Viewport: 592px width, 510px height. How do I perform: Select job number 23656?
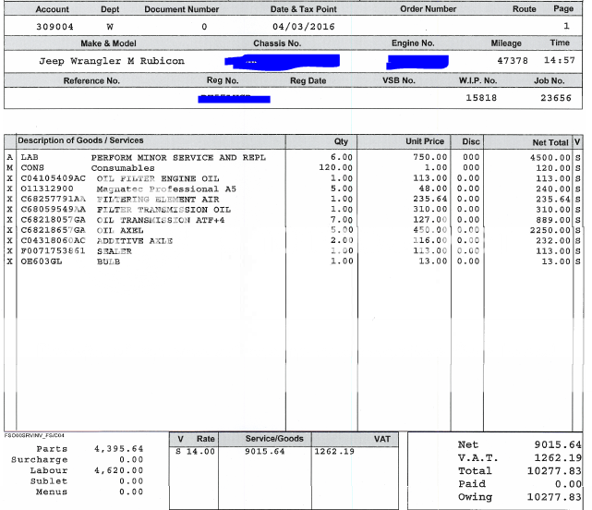click(x=556, y=98)
